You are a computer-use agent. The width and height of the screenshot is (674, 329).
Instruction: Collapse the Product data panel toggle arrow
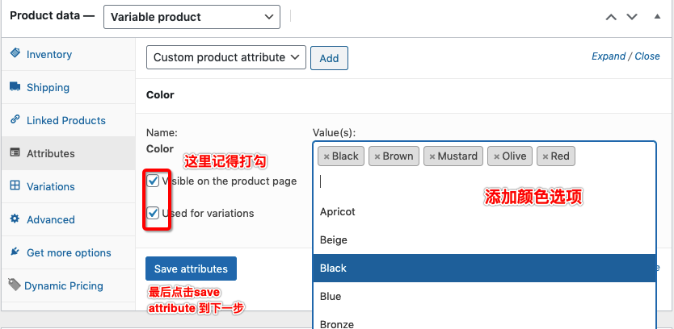tap(655, 17)
